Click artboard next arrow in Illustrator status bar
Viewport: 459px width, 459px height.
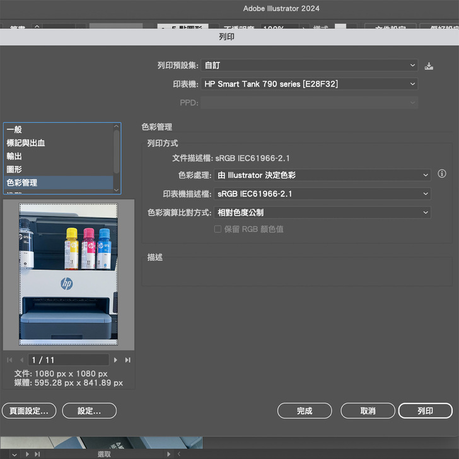(27, 454)
